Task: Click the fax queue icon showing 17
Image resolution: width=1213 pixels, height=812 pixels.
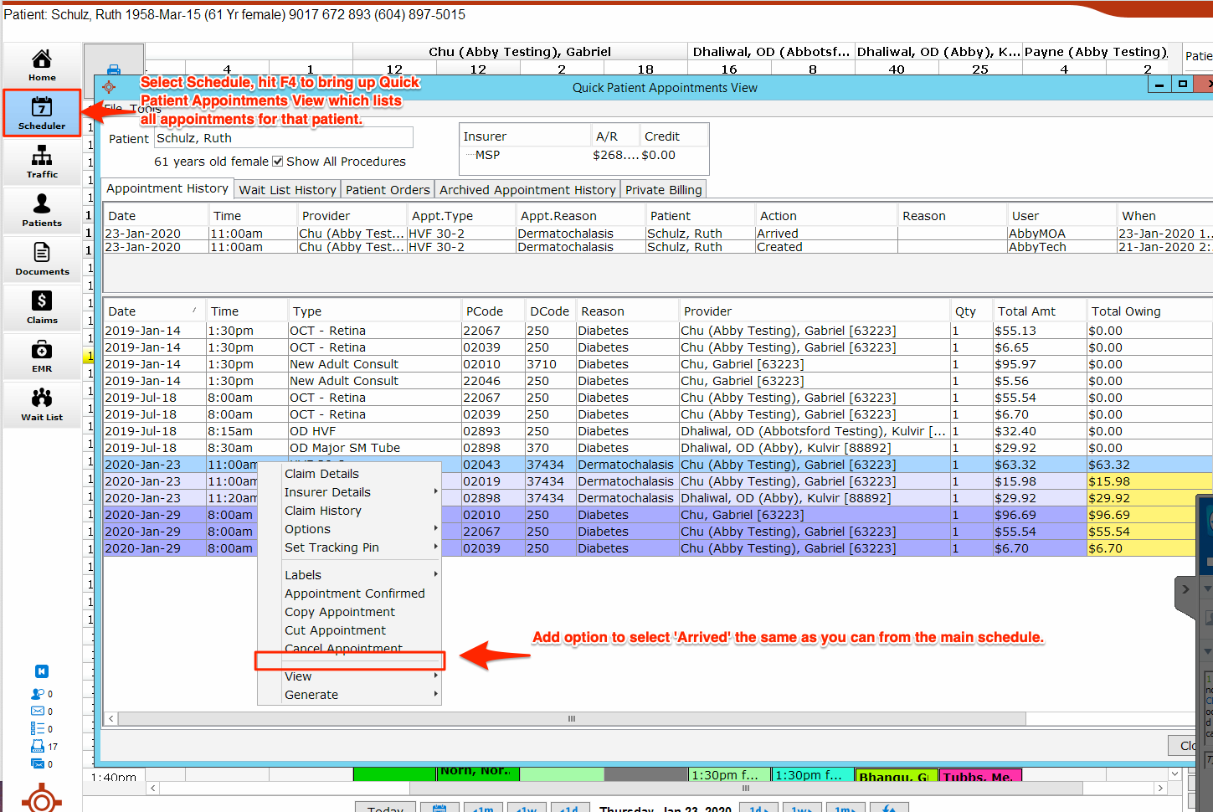Action: (x=39, y=746)
